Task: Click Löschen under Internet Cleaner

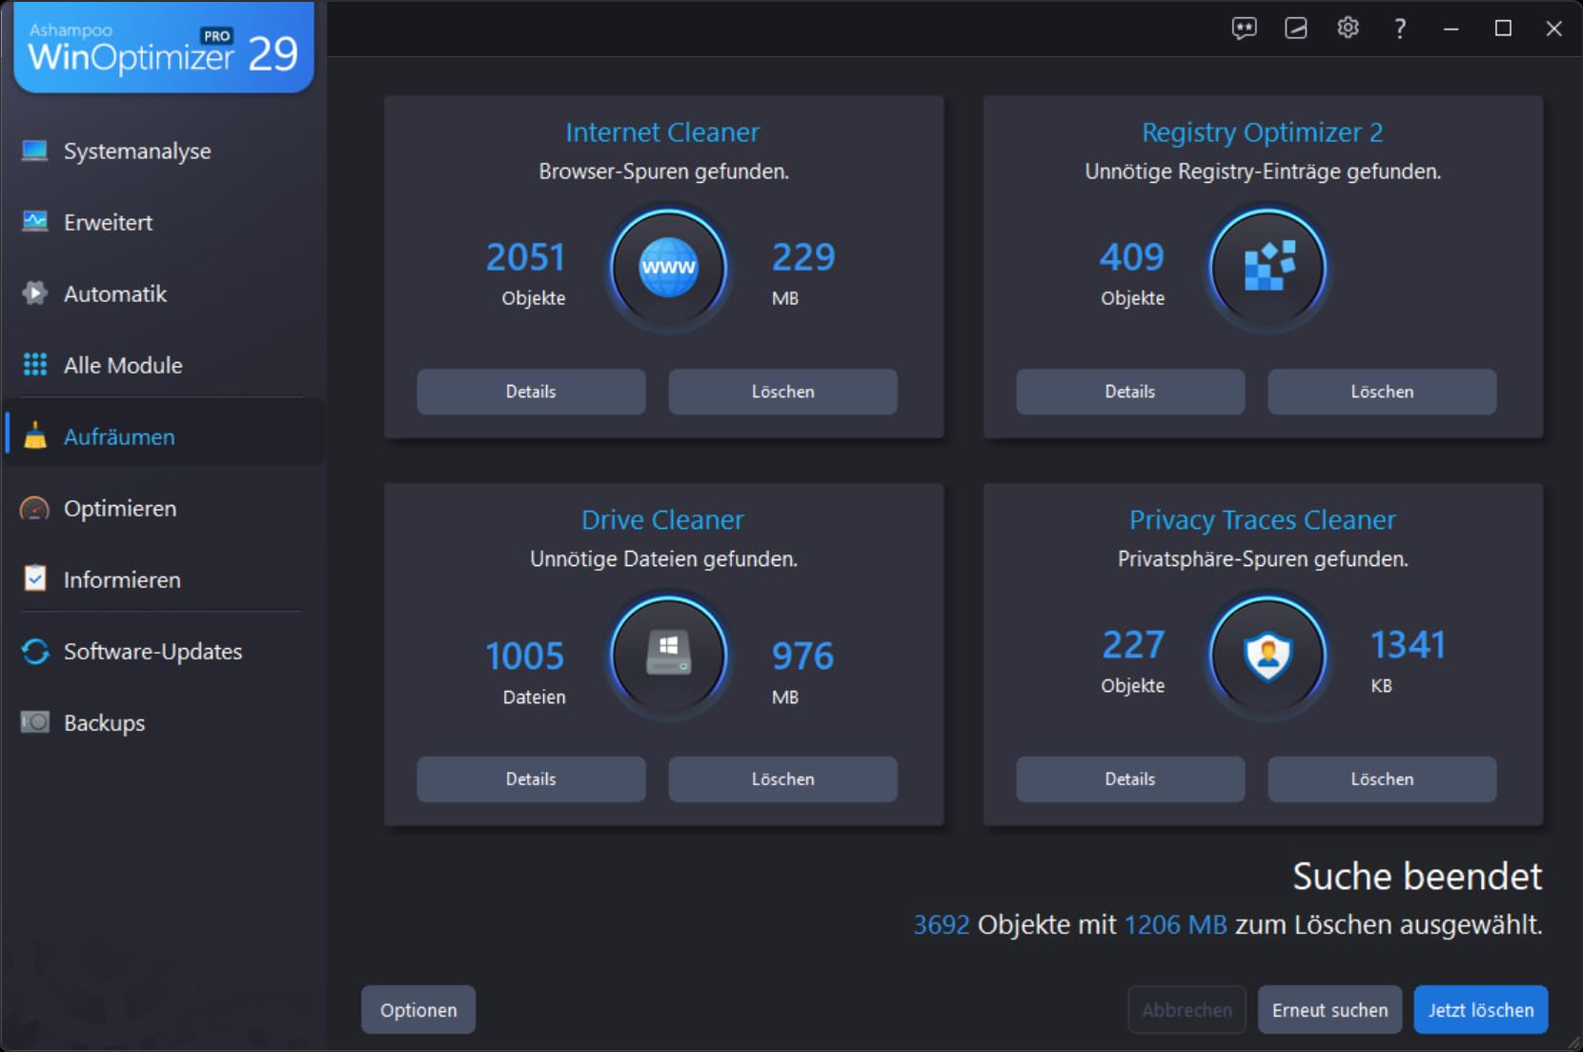Action: point(782,392)
